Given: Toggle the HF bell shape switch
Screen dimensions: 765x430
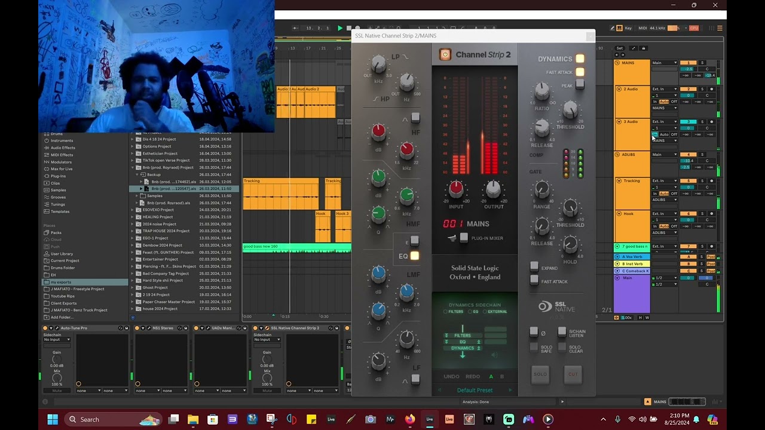Looking at the screenshot, I should 415,118.
